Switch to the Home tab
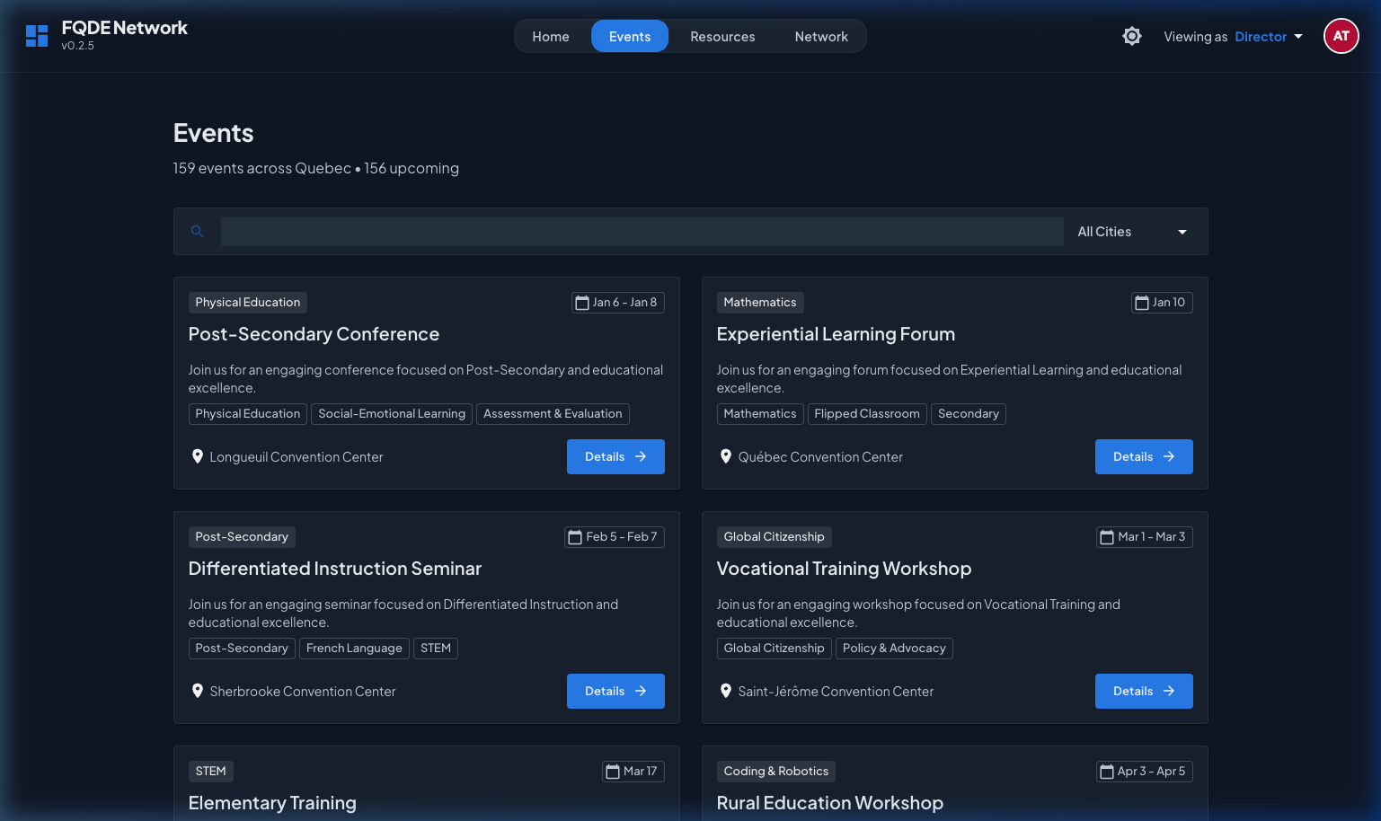The height and width of the screenshot is (821, 1381). tap(550, 36)
